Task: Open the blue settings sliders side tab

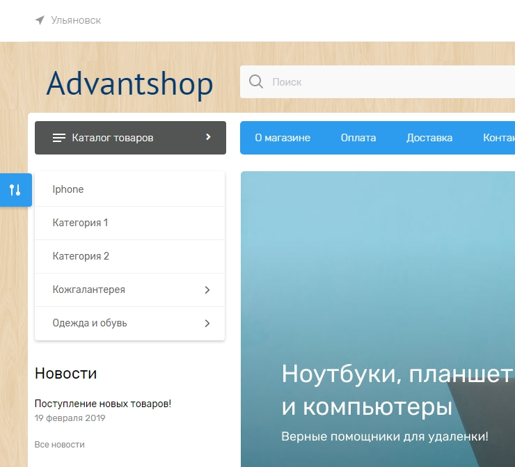Action: click(15, 190)
